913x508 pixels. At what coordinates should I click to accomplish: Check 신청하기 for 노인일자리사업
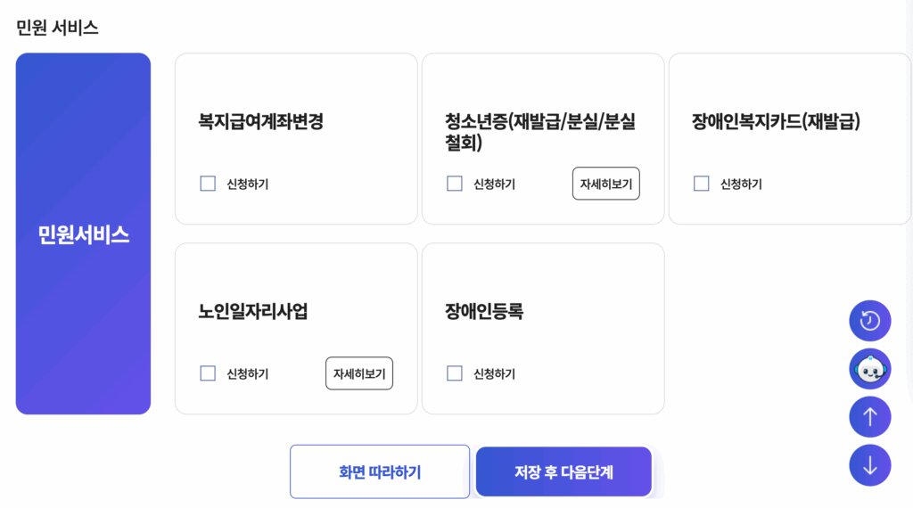click(x=208, y=373)
